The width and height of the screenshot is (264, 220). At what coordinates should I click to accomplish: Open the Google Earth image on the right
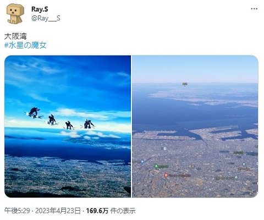(x=195, y=127)
